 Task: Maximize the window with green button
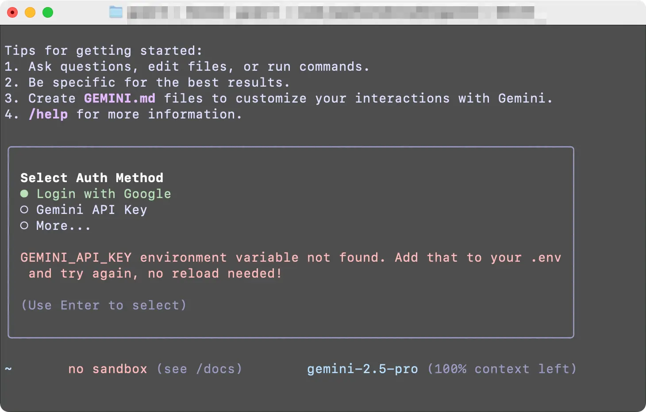48,12
